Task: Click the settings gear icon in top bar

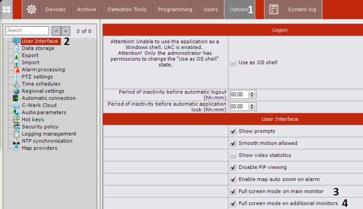Action: click(31, 10)
